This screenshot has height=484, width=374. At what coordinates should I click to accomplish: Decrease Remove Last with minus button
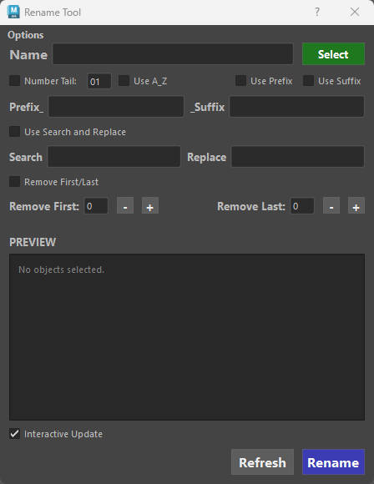pyautogui.click(x=331, y=206)
